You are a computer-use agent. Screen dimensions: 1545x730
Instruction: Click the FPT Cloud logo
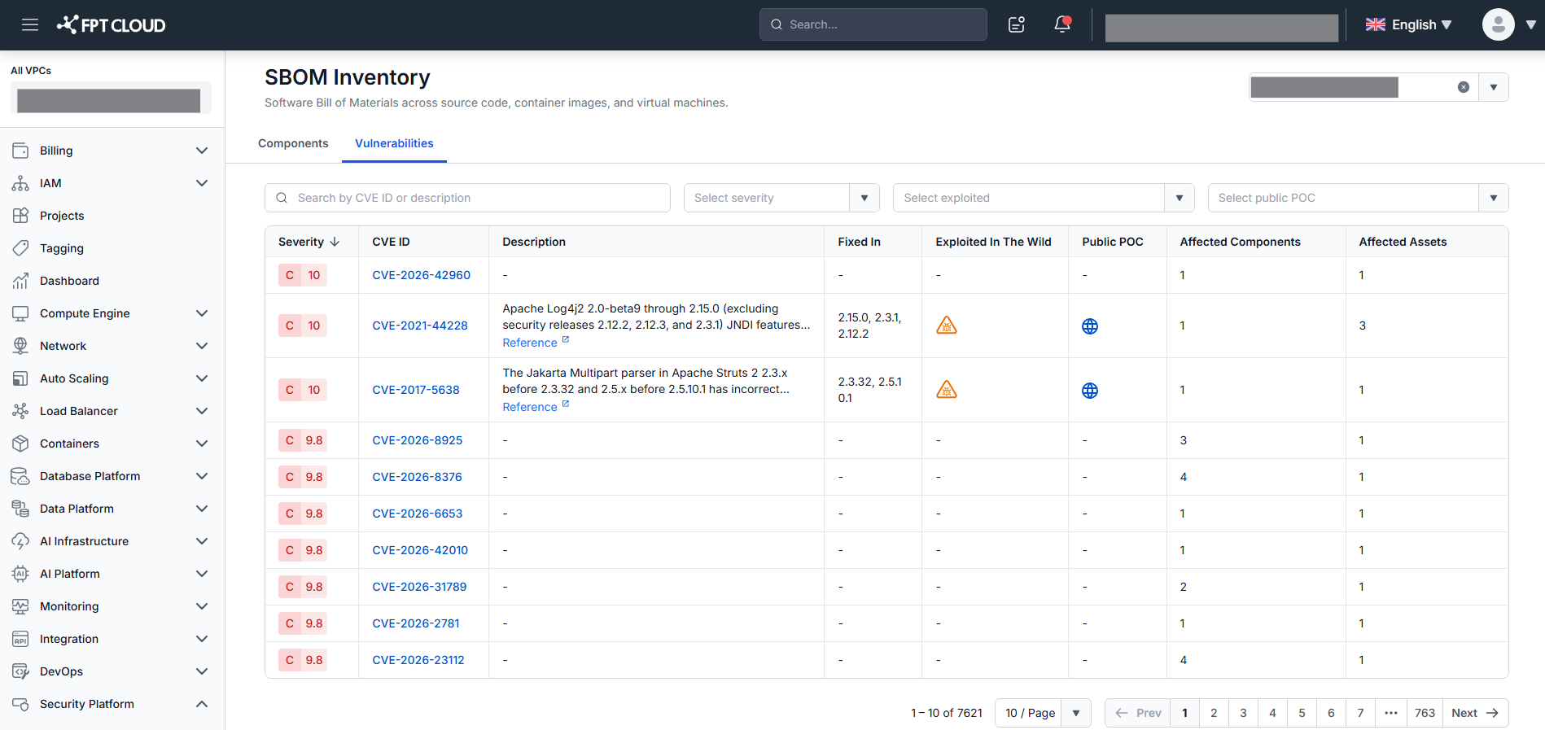(x=111, y=25)
